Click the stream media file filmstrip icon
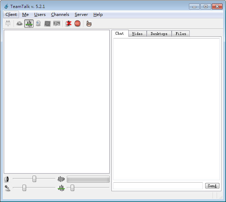The height and width of the screenshot is (202, 226). (x=57, y=24)
